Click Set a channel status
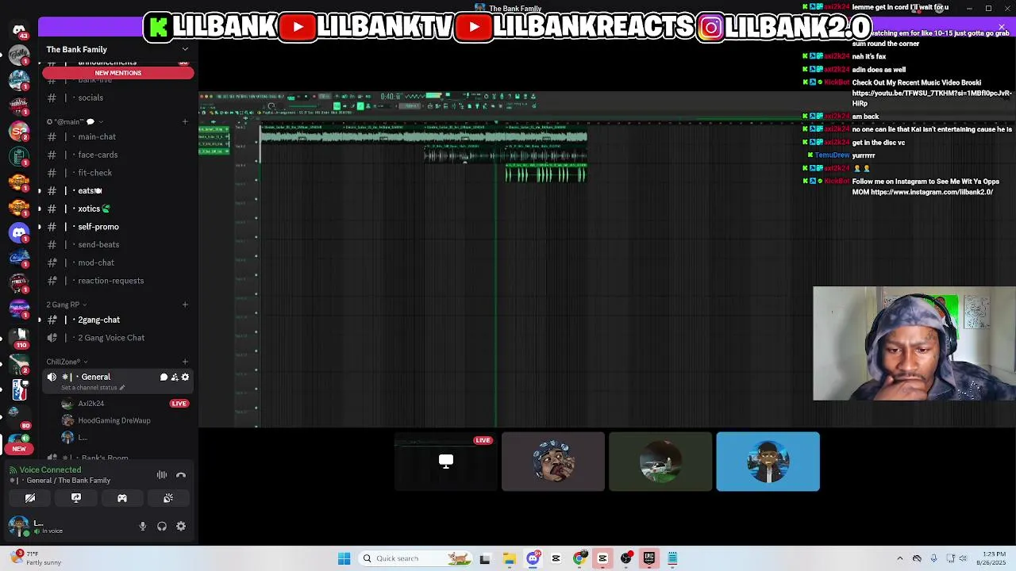Viewport: 1016px width, 571px height. coord(89,388)
